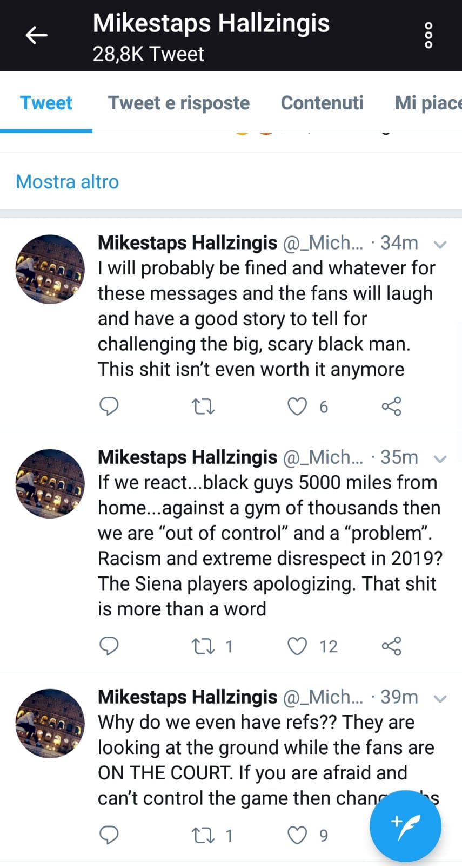Expand options chevron on 35m tweet

pyautogui.click(x=440, y=459)
